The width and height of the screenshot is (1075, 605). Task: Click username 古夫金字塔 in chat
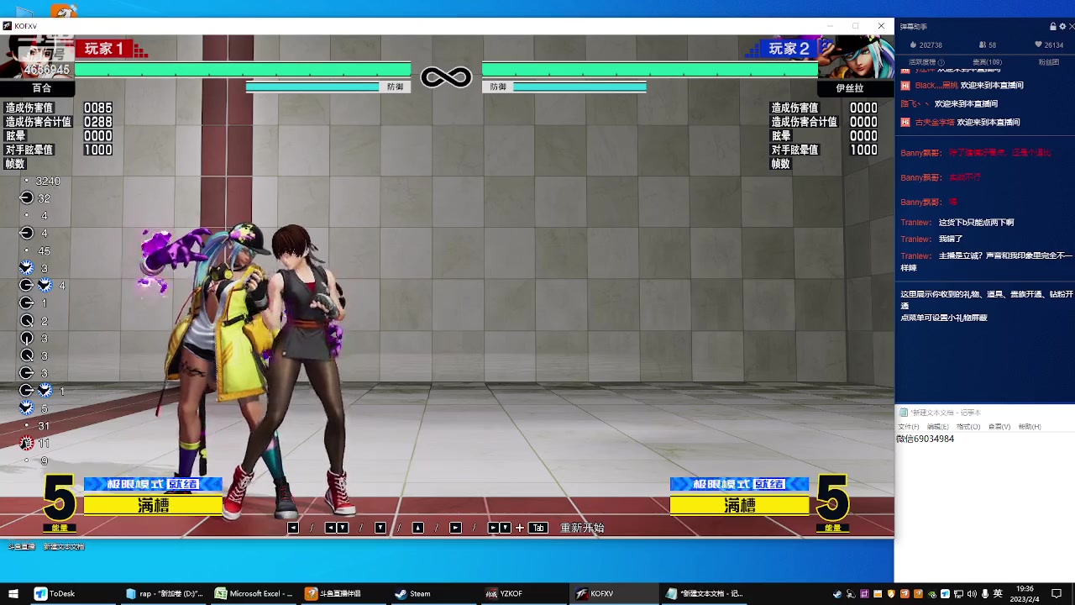point(935,123)
